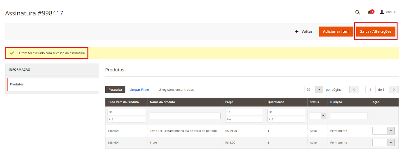
Task: Sort by ID do Item do Produto header
Action: click(123, 102)
